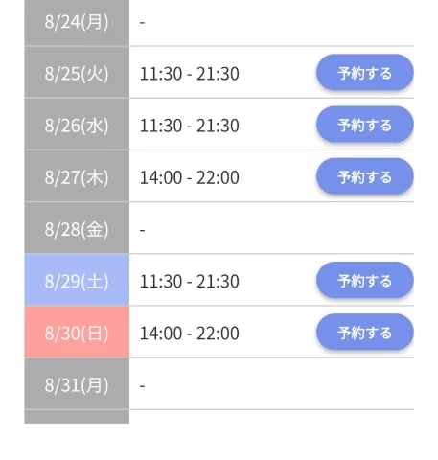The height and width of the screenshot is (460, 438).
Task: Click the 11:30 - 21:30 time on 8/25
Action: (190, 74)
